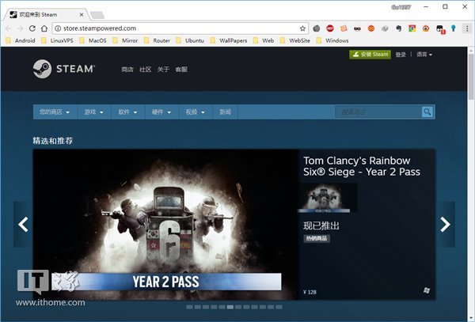475x322 pixels.
Task: Open the extension icon with red badge
Action: point(440,29)
